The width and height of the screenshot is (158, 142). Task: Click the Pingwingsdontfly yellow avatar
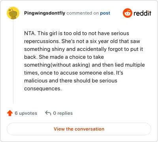(x=13, y=13)
